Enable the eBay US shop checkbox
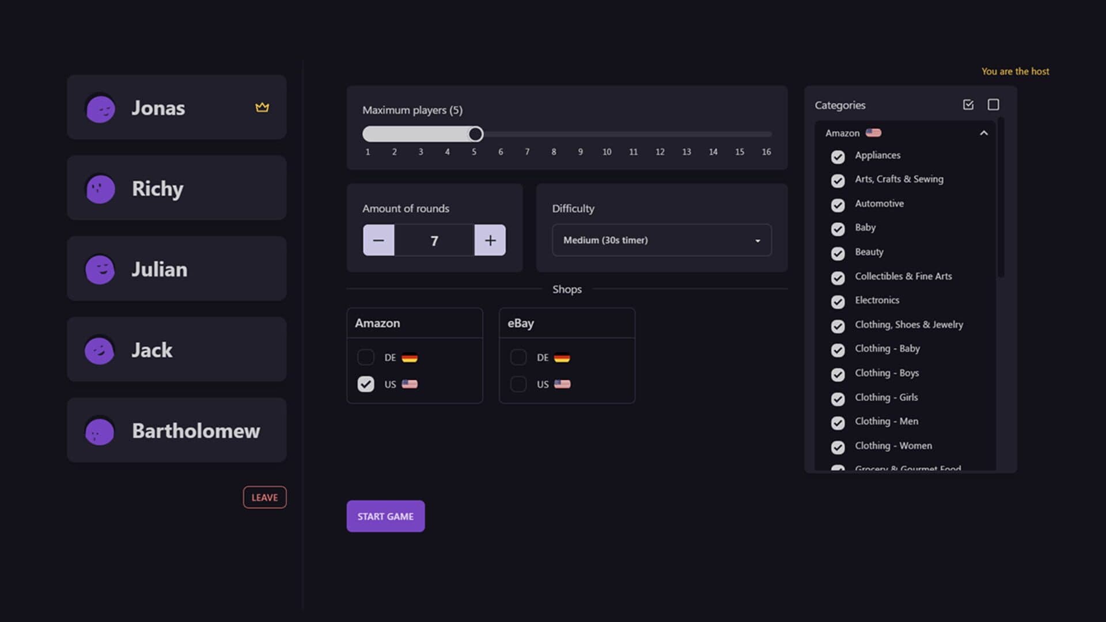Screen dimensions: 1106x622 [x=518, y=384]
